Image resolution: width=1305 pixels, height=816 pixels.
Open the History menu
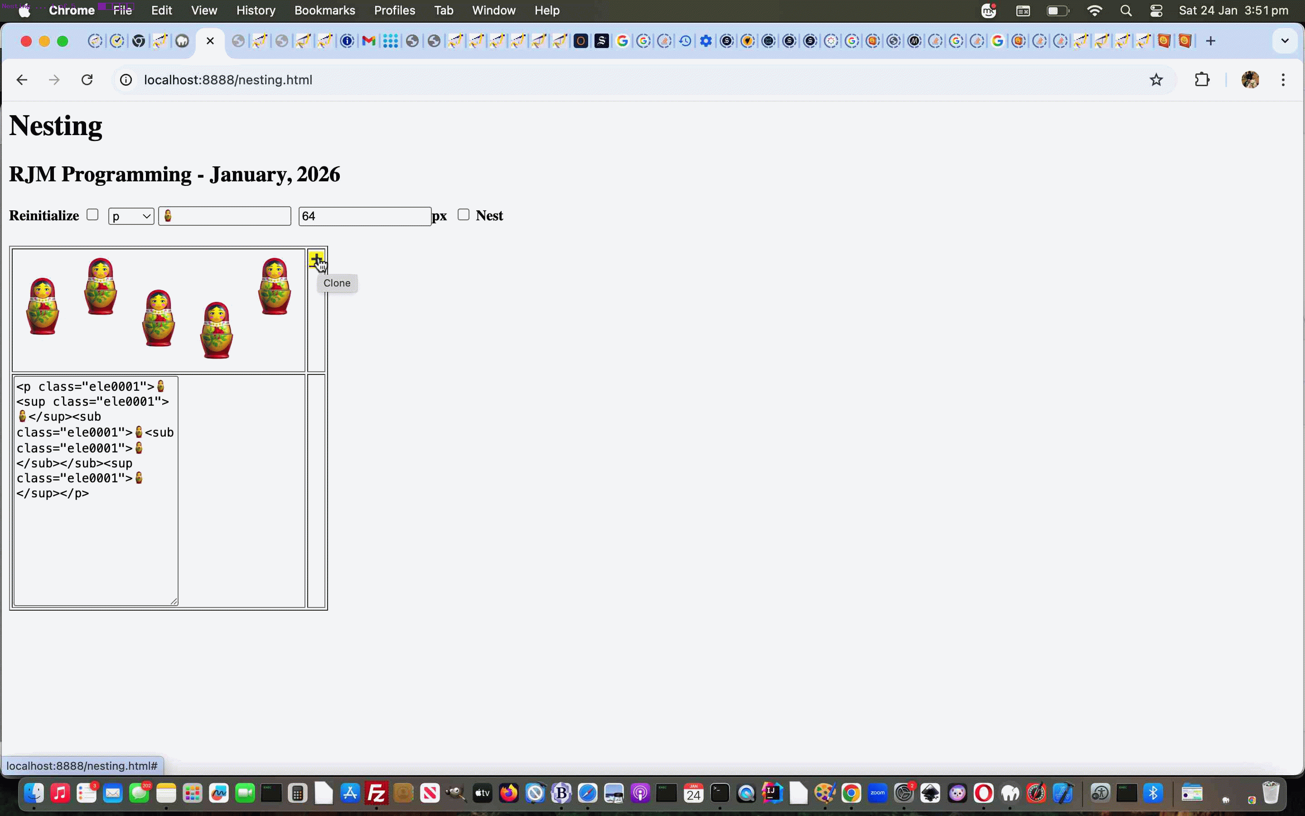tap(255, 10)
